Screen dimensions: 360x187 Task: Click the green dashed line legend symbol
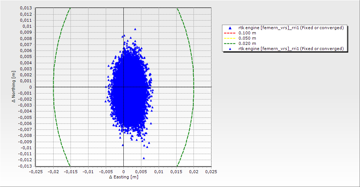tap(230, 44)
